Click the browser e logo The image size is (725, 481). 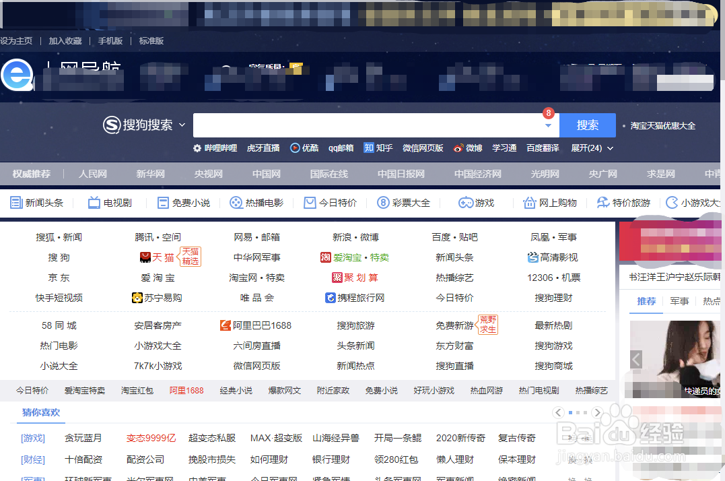pyautogui.click(x=18, y=75)
